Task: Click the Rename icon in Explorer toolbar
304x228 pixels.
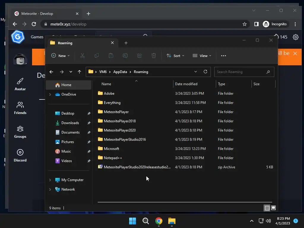Action: click(125, 56)
